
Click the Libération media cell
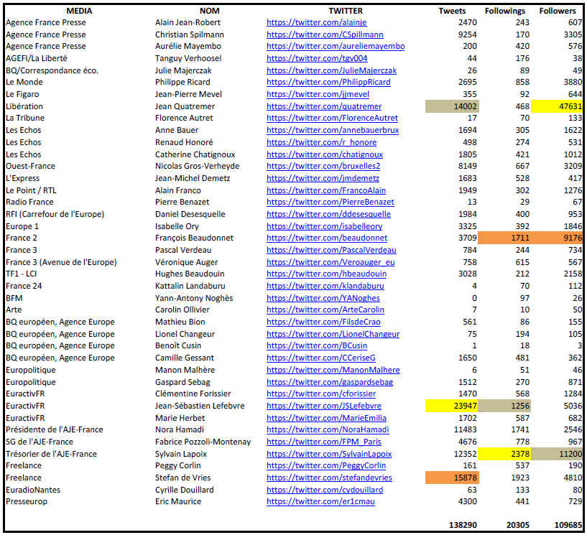pyautogui.click(x=24, y=106)
